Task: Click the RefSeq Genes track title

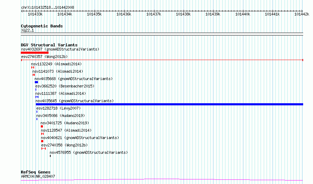Action: point(36,172)
